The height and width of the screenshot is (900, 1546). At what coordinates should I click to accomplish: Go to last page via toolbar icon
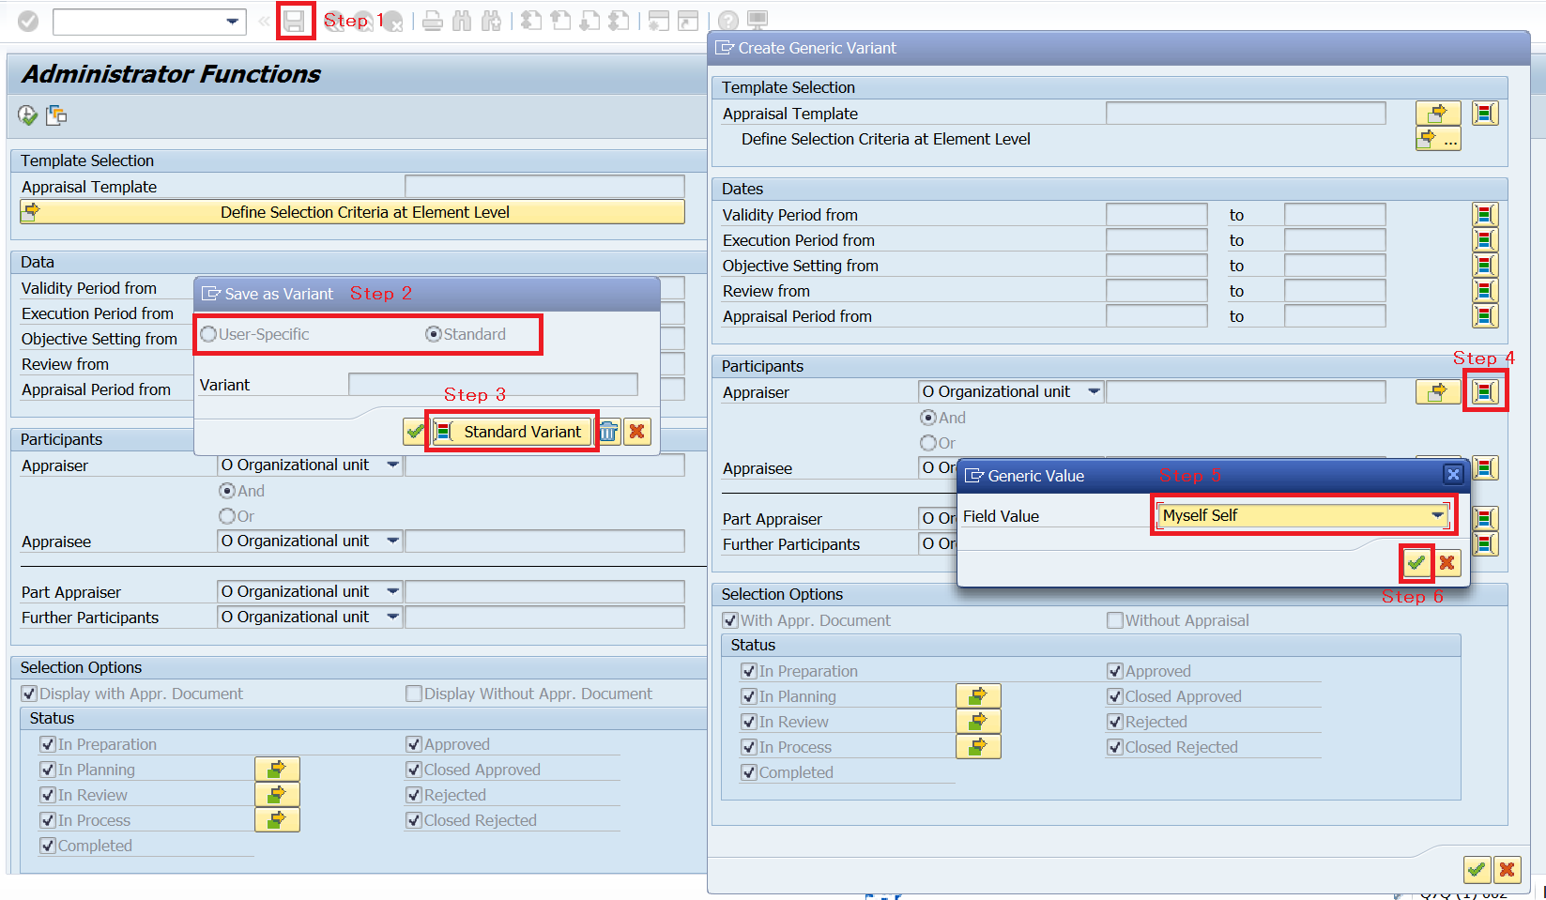[619, 21]
